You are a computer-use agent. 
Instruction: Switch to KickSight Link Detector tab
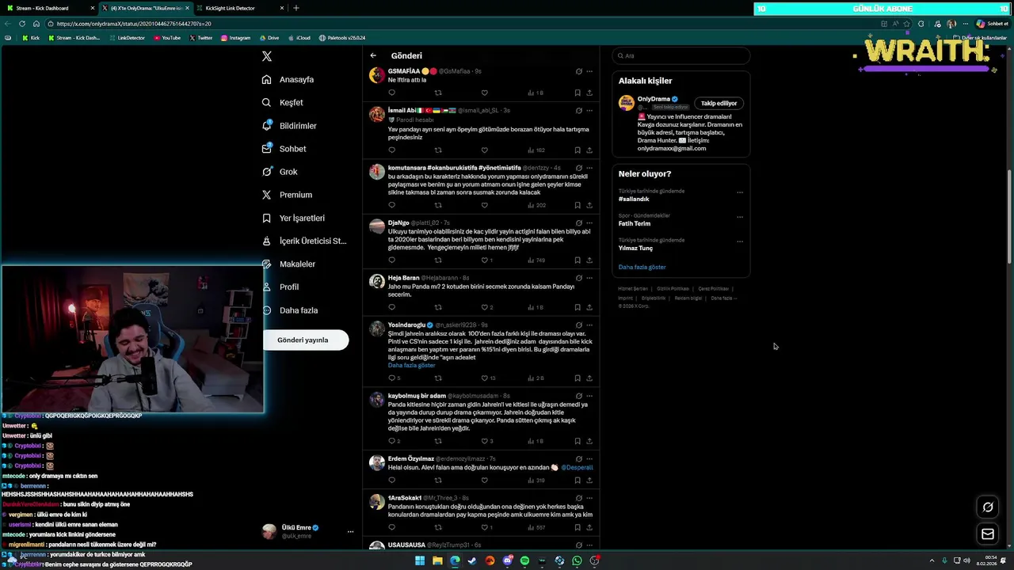[240, 8]
